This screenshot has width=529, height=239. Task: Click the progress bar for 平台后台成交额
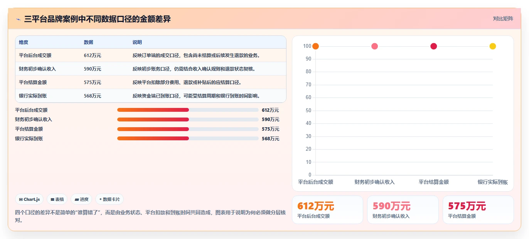(x=188, y=110)
